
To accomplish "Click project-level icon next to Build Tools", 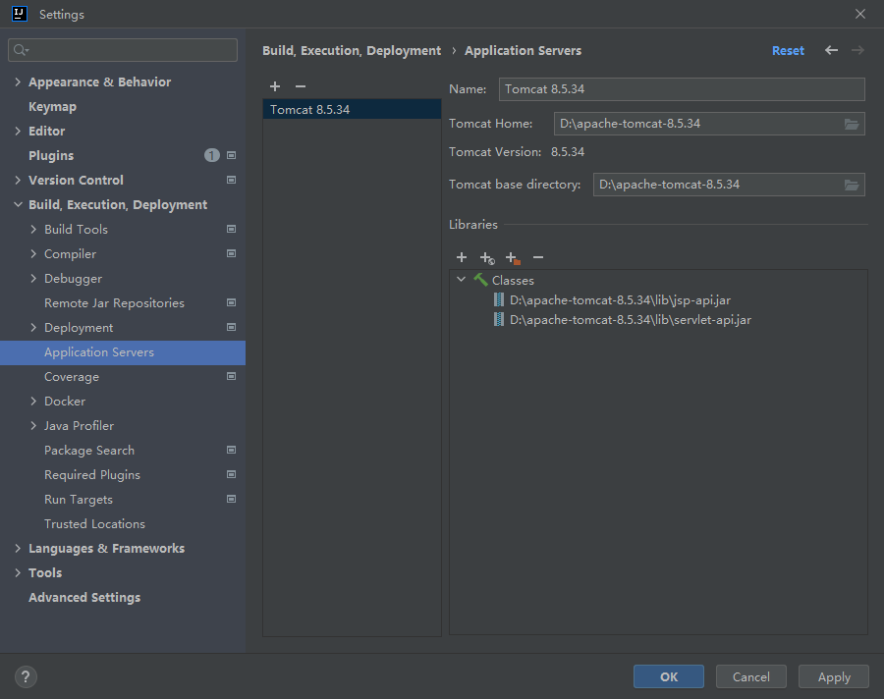I will (x=231, y=229).
